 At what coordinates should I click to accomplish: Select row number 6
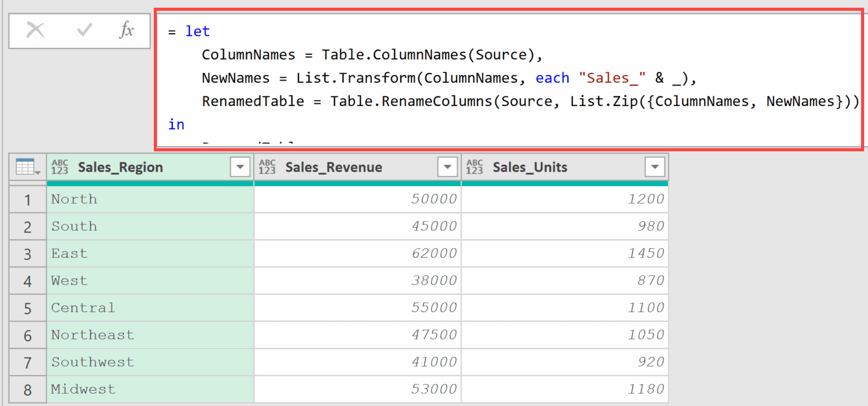point(28,335)
